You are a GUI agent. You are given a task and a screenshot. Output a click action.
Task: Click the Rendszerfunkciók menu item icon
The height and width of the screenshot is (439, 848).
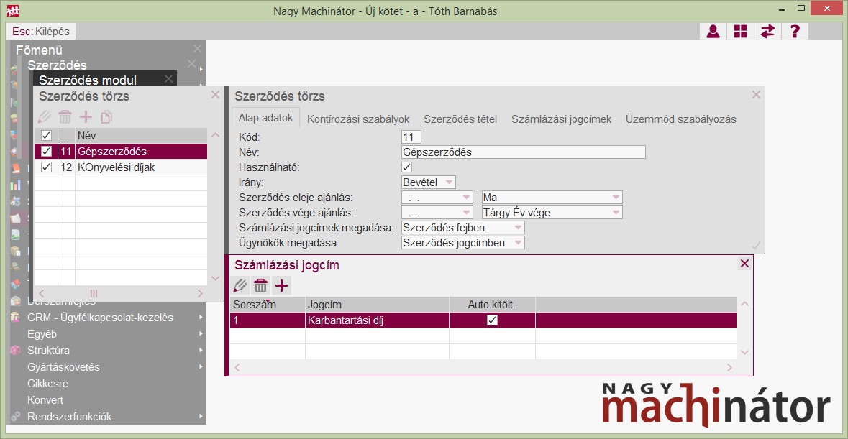point(16,416)
